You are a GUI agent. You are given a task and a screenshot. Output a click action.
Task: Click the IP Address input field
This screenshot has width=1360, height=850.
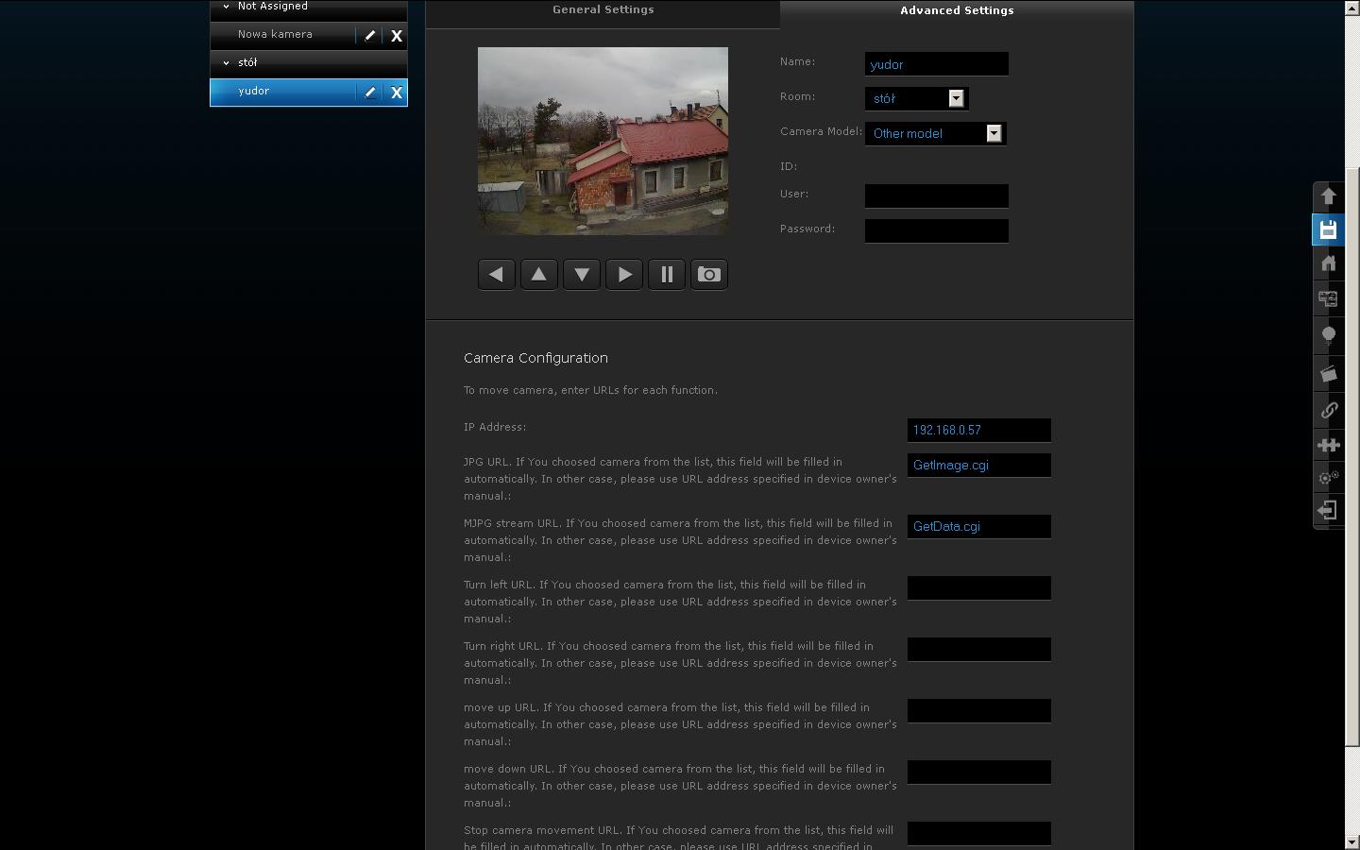978,430
